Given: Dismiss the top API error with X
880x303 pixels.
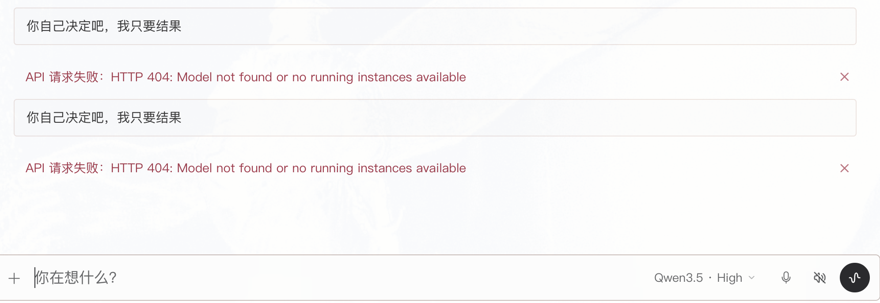Looking at the screenshot, I should pos(844,77).
